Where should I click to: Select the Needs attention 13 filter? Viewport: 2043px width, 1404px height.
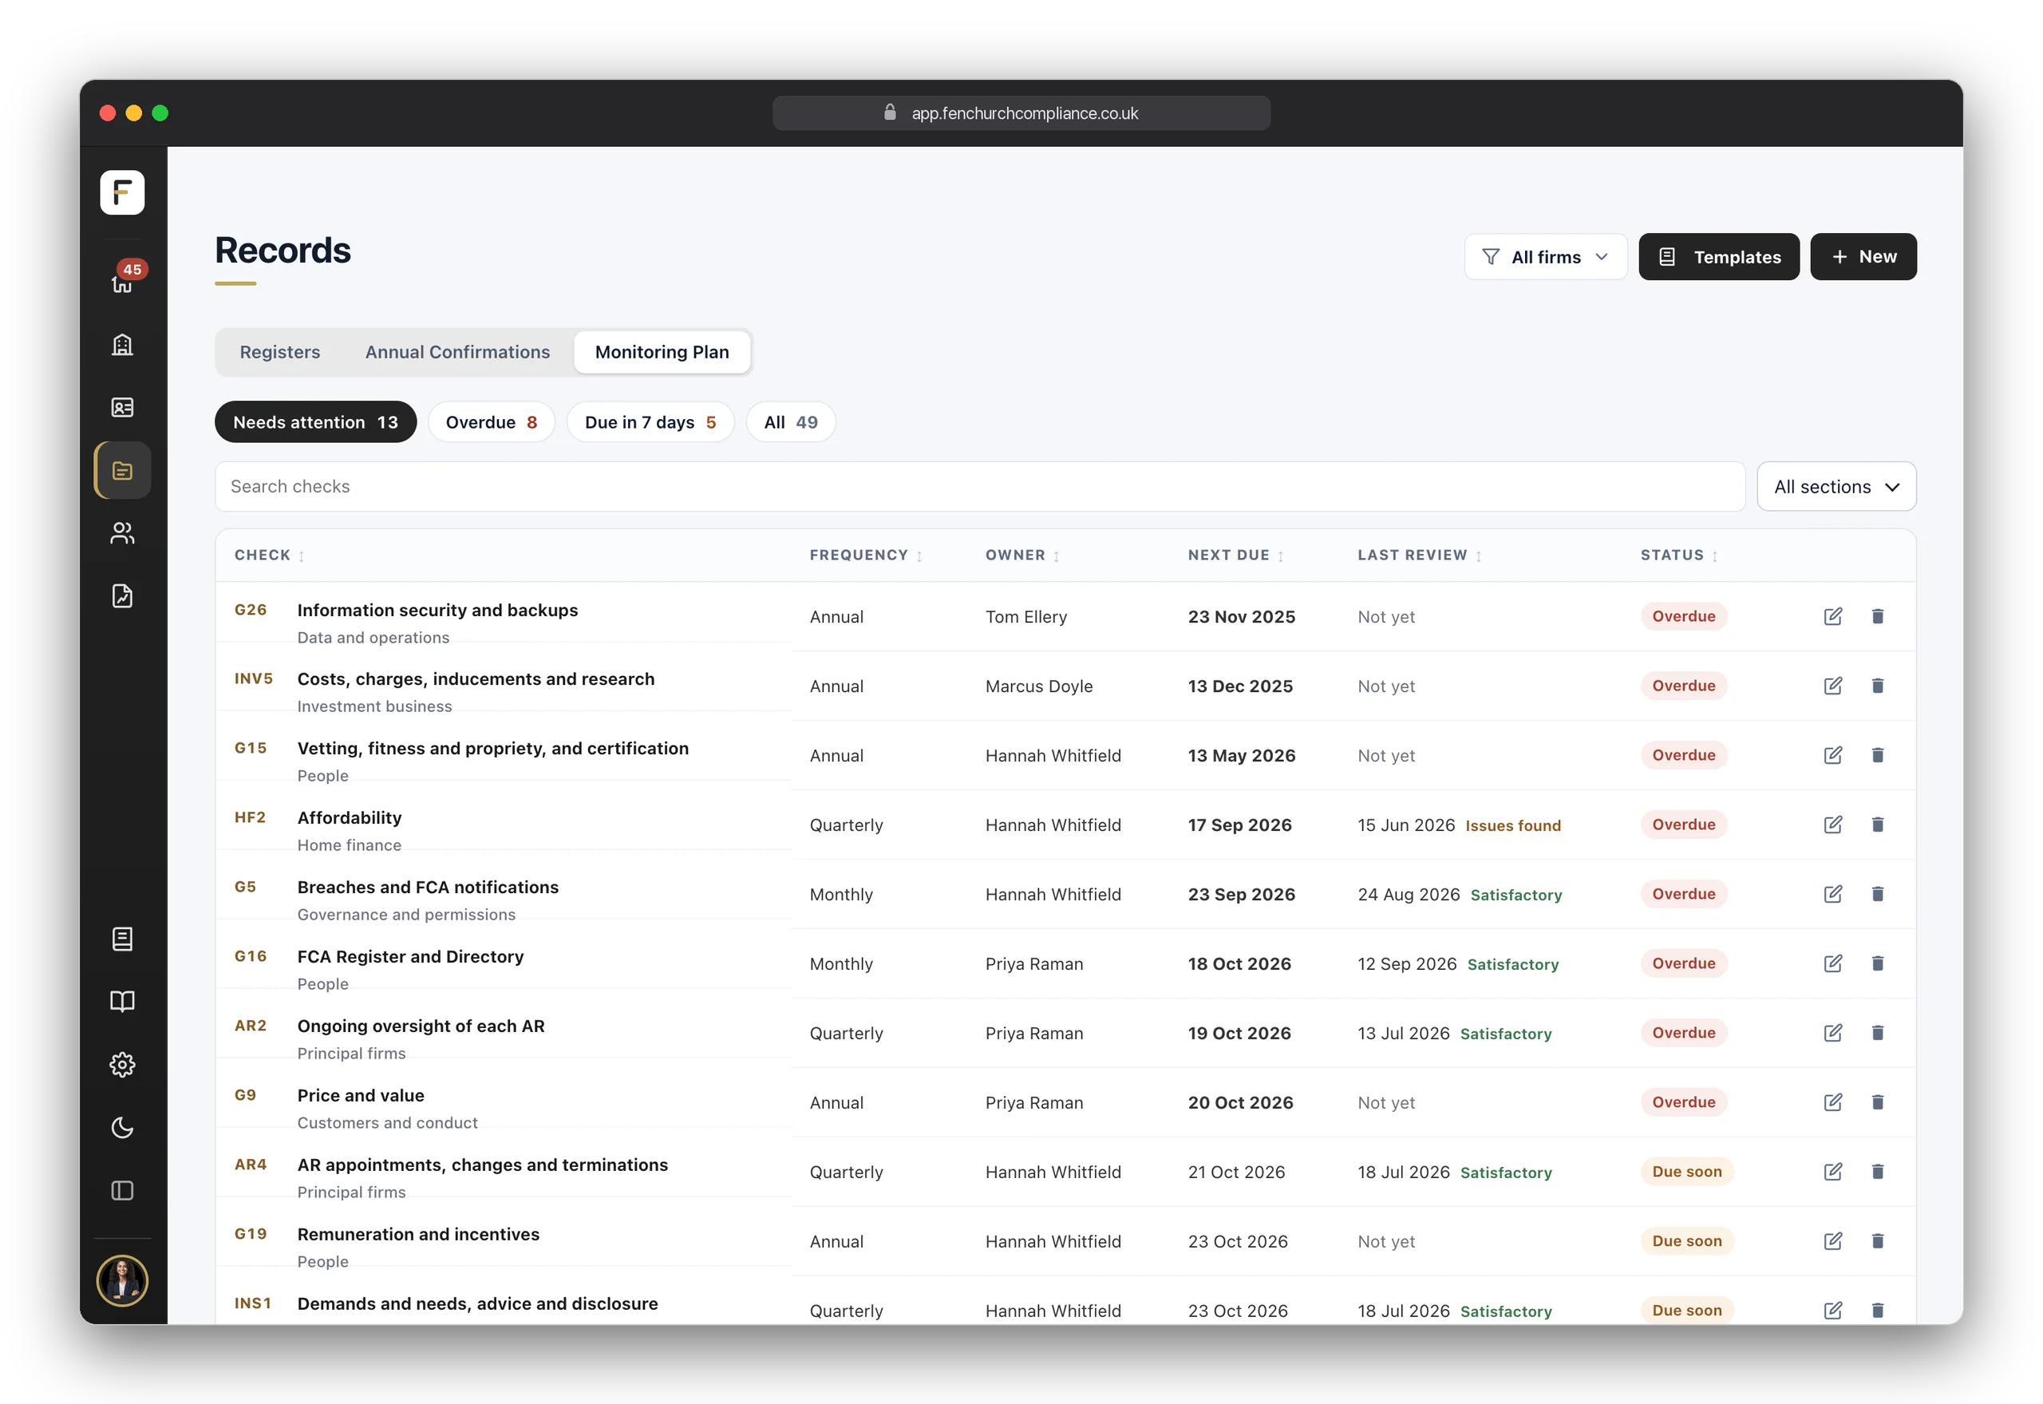click(x=315, y=422)
